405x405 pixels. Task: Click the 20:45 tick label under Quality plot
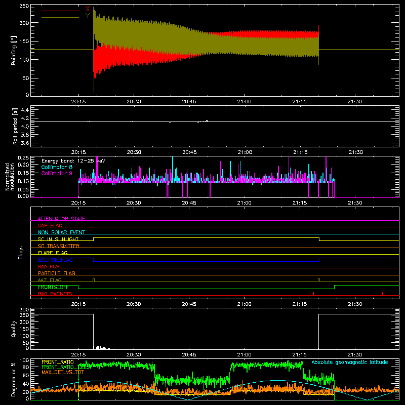189,355
